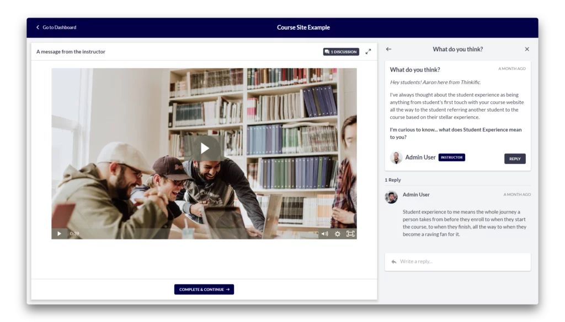
Task: Go to Dashboard link
Action: click(x=56, y=28)
